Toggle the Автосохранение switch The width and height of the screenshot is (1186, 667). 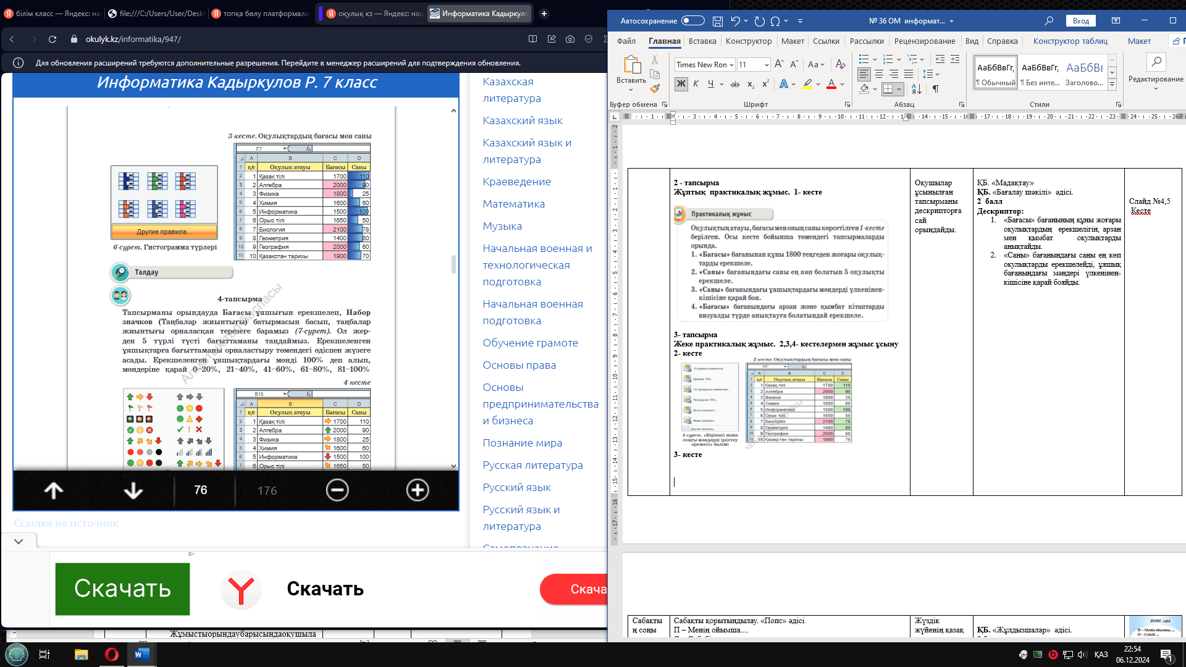(x=692, y=21)
